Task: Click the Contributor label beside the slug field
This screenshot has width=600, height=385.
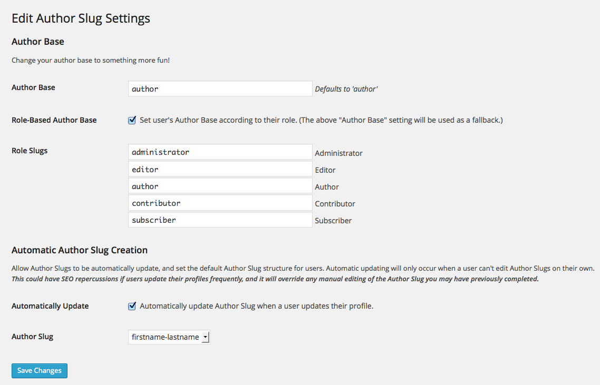Action: point(335,204)
